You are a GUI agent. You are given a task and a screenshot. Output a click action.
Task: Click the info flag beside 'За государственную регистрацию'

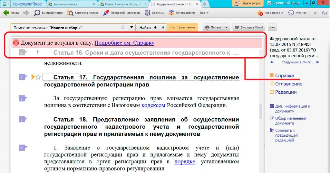tap(23, 98)
